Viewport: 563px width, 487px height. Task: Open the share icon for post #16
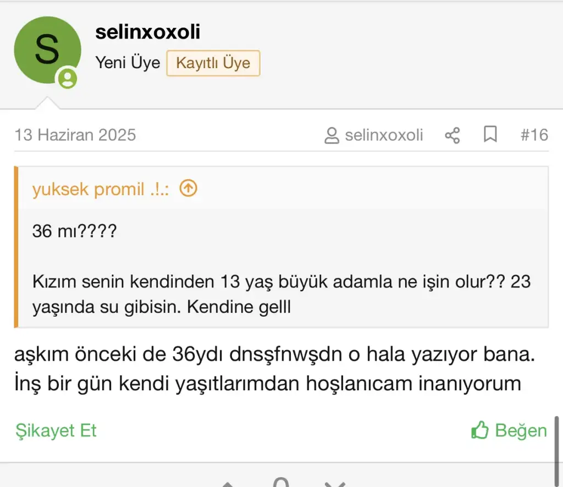(452, 135)
